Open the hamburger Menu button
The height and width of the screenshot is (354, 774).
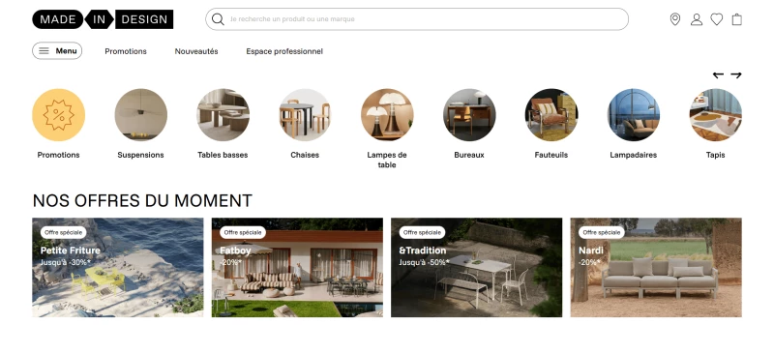pos(57,51)
